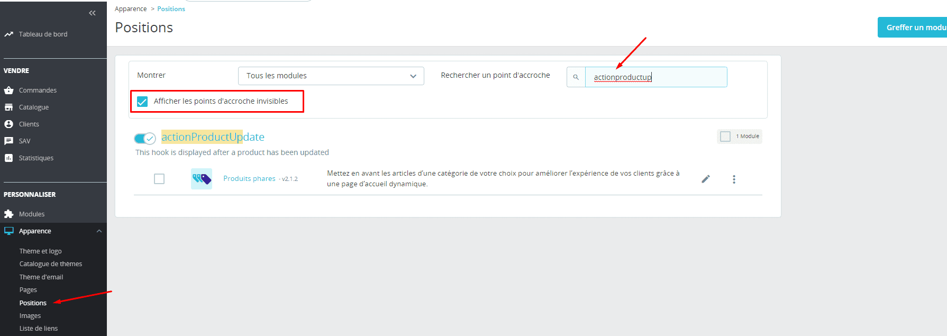Go to Catalogue de themes
The image size is (947, 336).
tap(51, 264)
